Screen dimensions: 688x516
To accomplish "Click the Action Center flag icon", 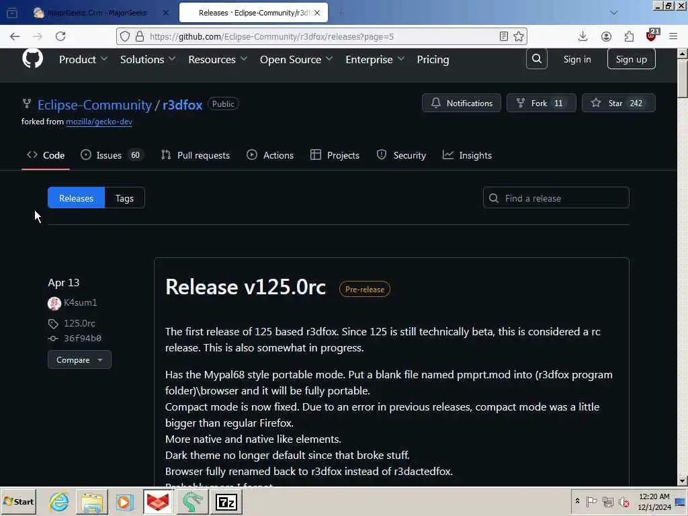I will [x=591, y=501].
